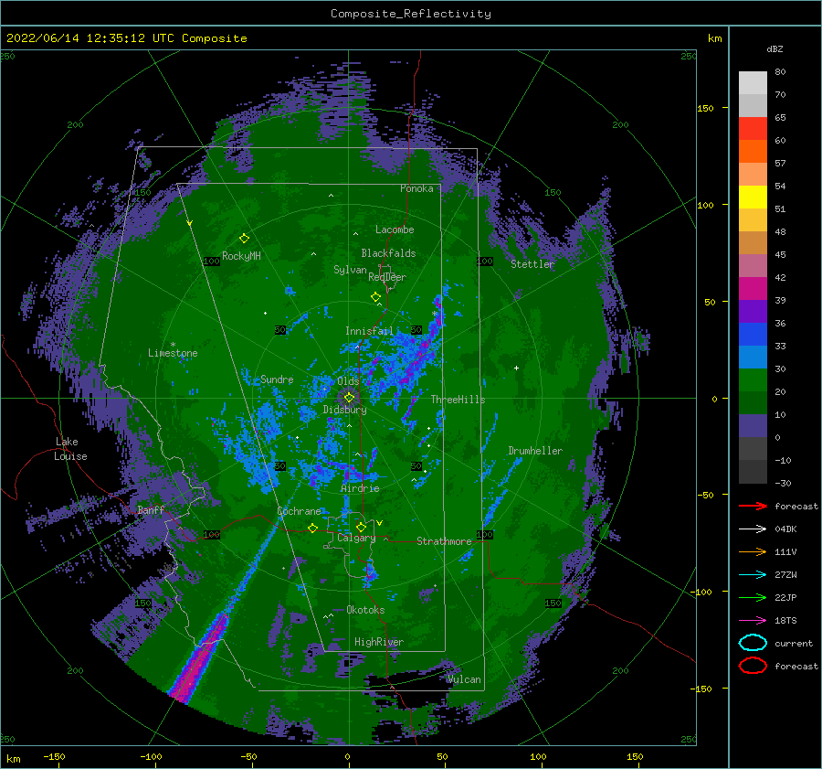Click the Vulcan label
The width and height of the screenshot is (822, 769).
pyautogui.click(x=464, y=679)
